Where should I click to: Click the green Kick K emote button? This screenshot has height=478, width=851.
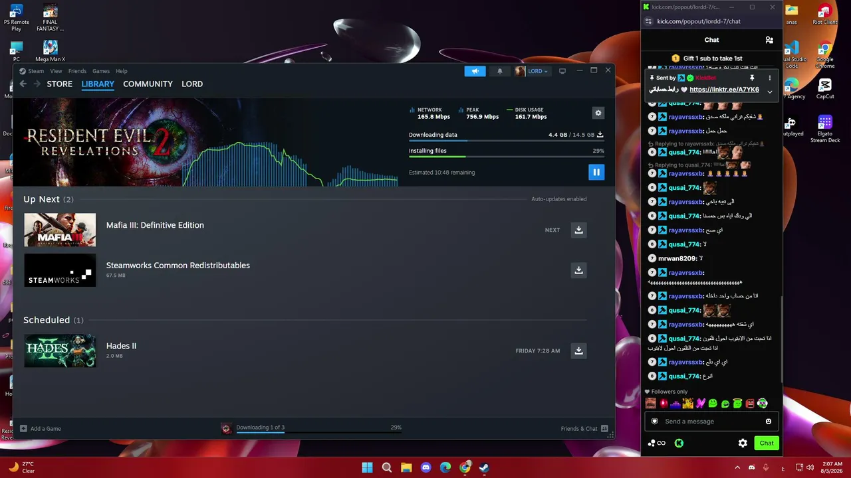click(679, 443)
